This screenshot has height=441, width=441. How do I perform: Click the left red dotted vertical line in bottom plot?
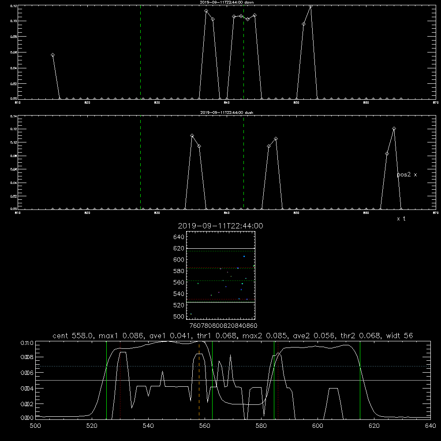tap(120, 380)
